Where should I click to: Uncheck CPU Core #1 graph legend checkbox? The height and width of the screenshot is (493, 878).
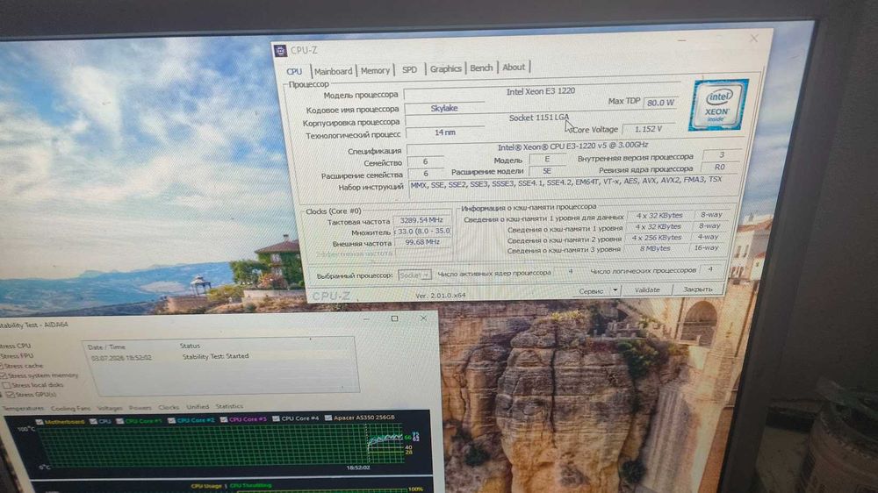[119, 421]
